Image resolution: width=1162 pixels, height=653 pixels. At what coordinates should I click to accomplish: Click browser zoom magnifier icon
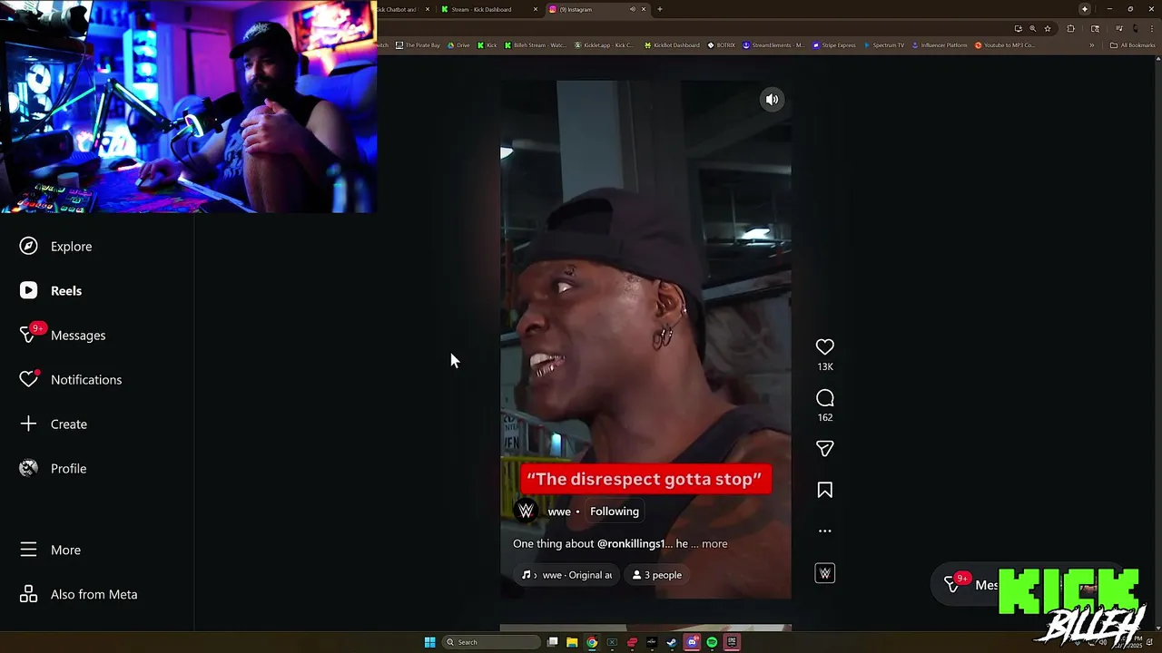coord(1032,28)
